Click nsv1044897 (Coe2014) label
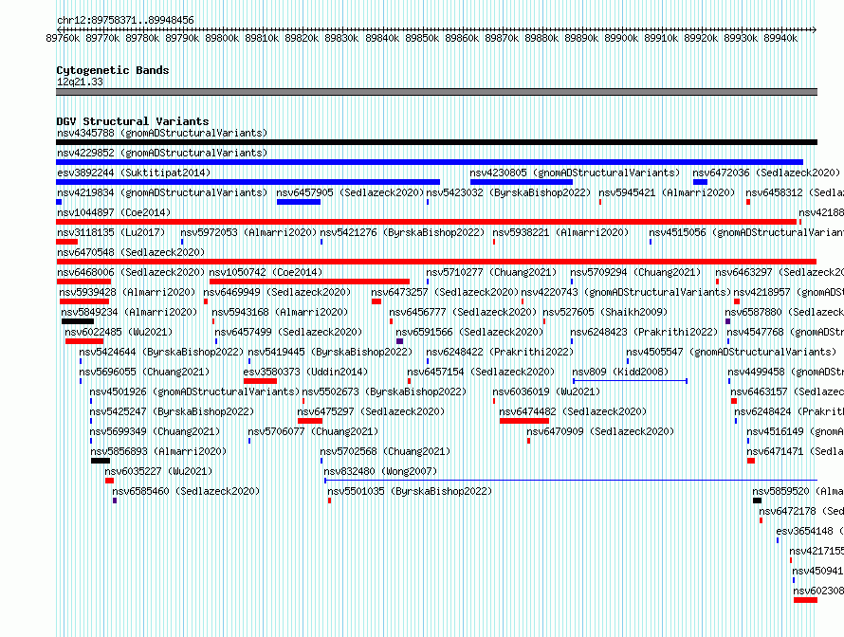The image size is (844, 637). (114, 212)
